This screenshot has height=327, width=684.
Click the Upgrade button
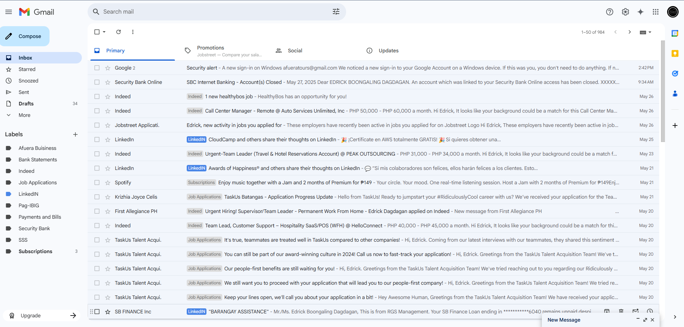(42, 316)
